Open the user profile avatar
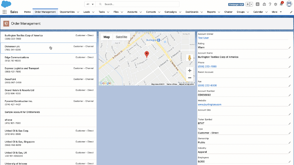 (x=289, y=4)
